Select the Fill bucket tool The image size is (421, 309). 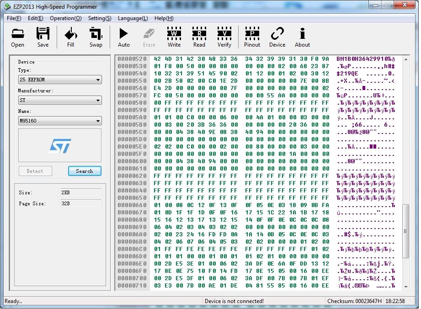point(70,37)
